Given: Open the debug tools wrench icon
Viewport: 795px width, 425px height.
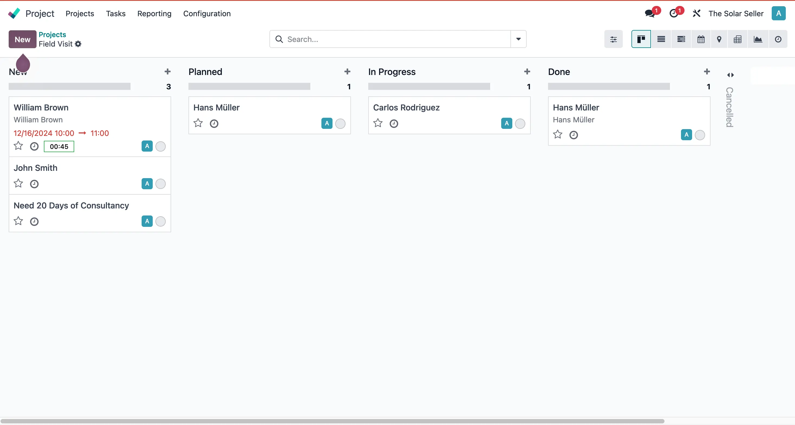Looking at the screenshot, I should (696, 13).
